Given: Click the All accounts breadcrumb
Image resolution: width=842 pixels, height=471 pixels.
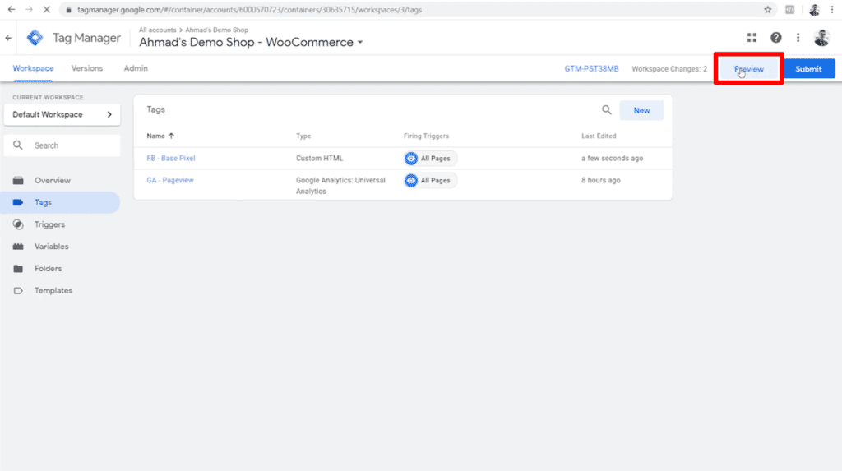Looking at the screenshot, I should point(157,30).
